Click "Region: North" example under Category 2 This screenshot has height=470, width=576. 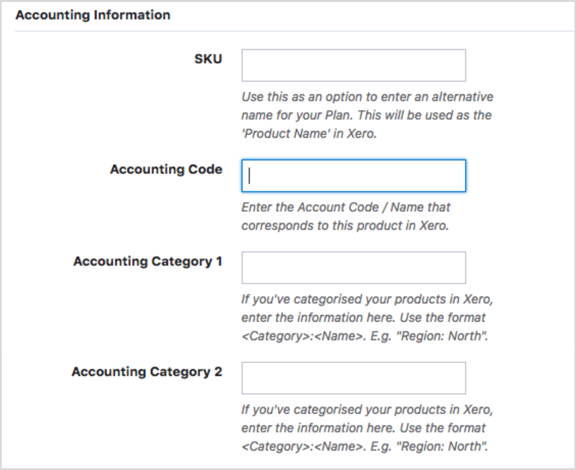[x=443, y=446]
